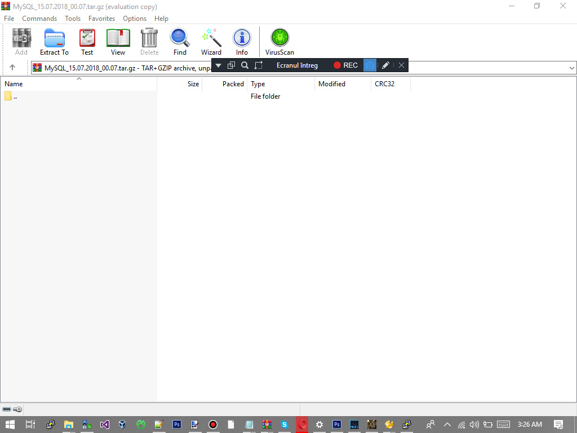The height and width of the screenshot is (433, 577).
Task: Click the screen recorder taskbar icon
Action: point(212,425)
